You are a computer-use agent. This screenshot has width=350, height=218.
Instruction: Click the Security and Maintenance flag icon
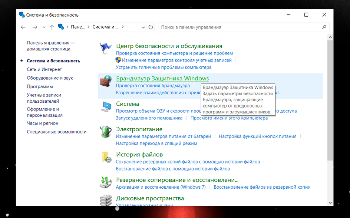pyautogui.click(x=105, y=48)
